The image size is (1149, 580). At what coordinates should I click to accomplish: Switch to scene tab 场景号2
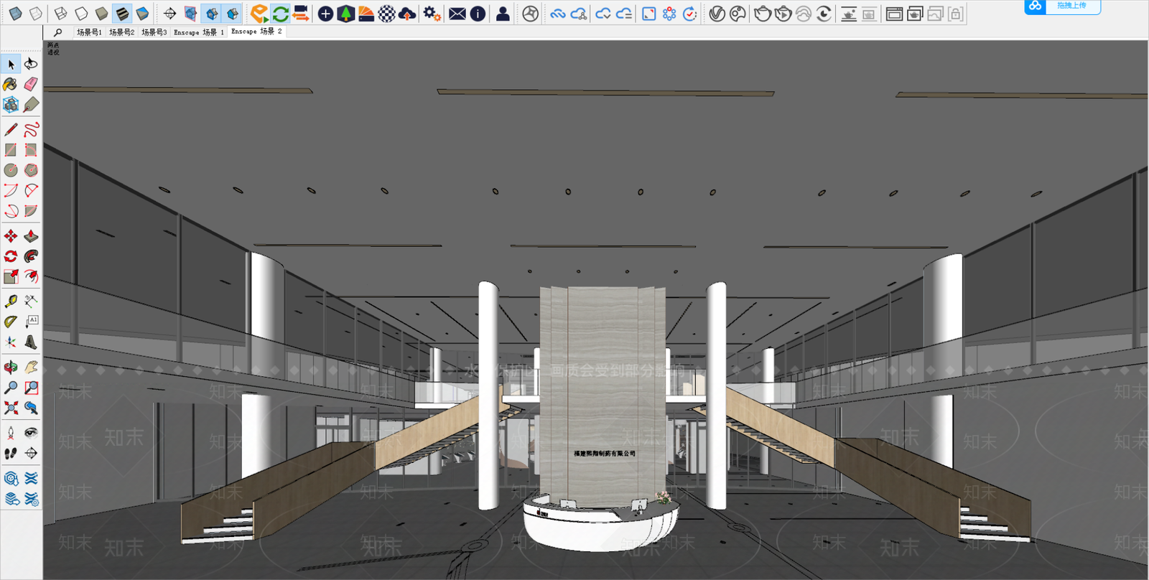[x=121, y=32]
